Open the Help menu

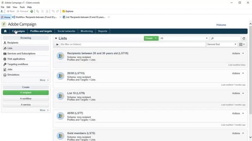(30, 7)
